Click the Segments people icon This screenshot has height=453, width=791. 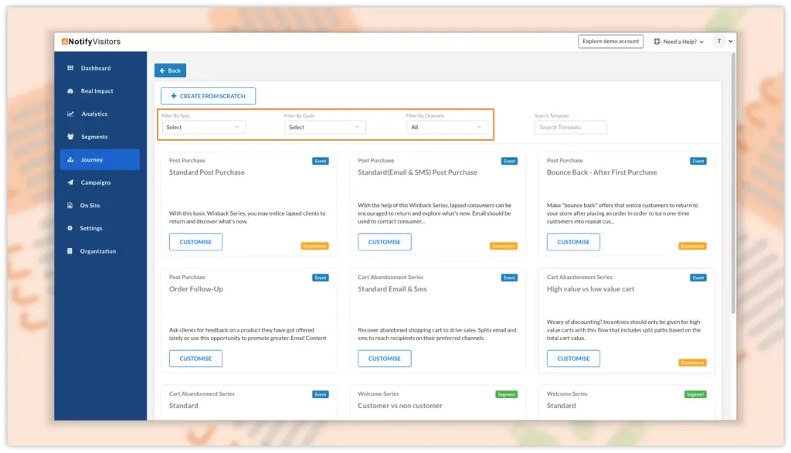pyautogui.click(x=70, y=137)
